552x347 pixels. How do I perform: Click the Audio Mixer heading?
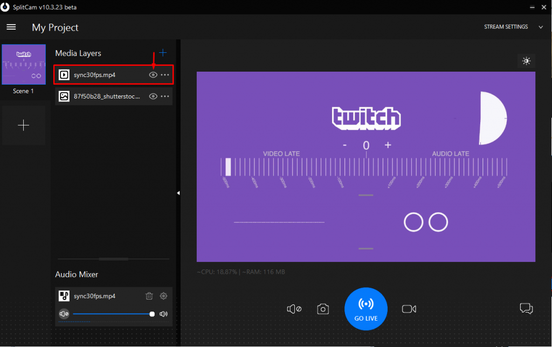click(x=77, y=274)
